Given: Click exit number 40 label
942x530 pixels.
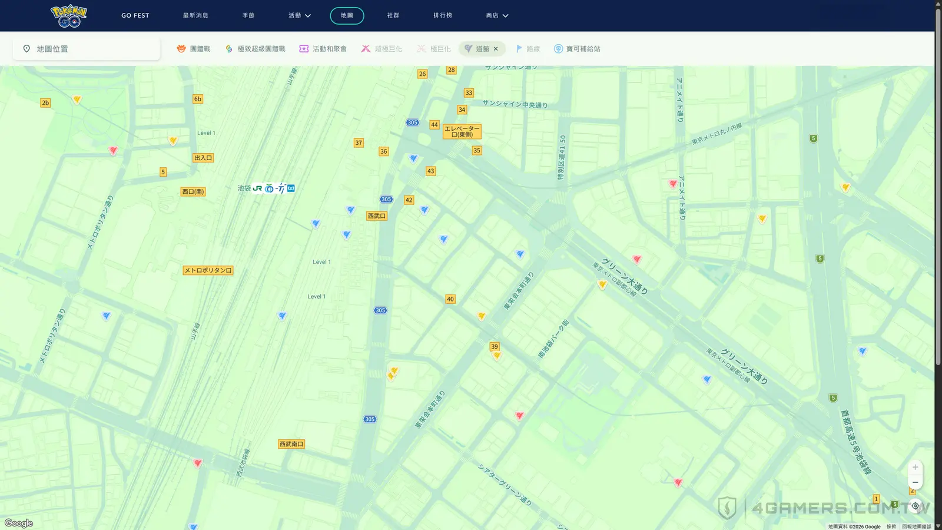Looking at the screenshot, I should click(x=450, y=299).
